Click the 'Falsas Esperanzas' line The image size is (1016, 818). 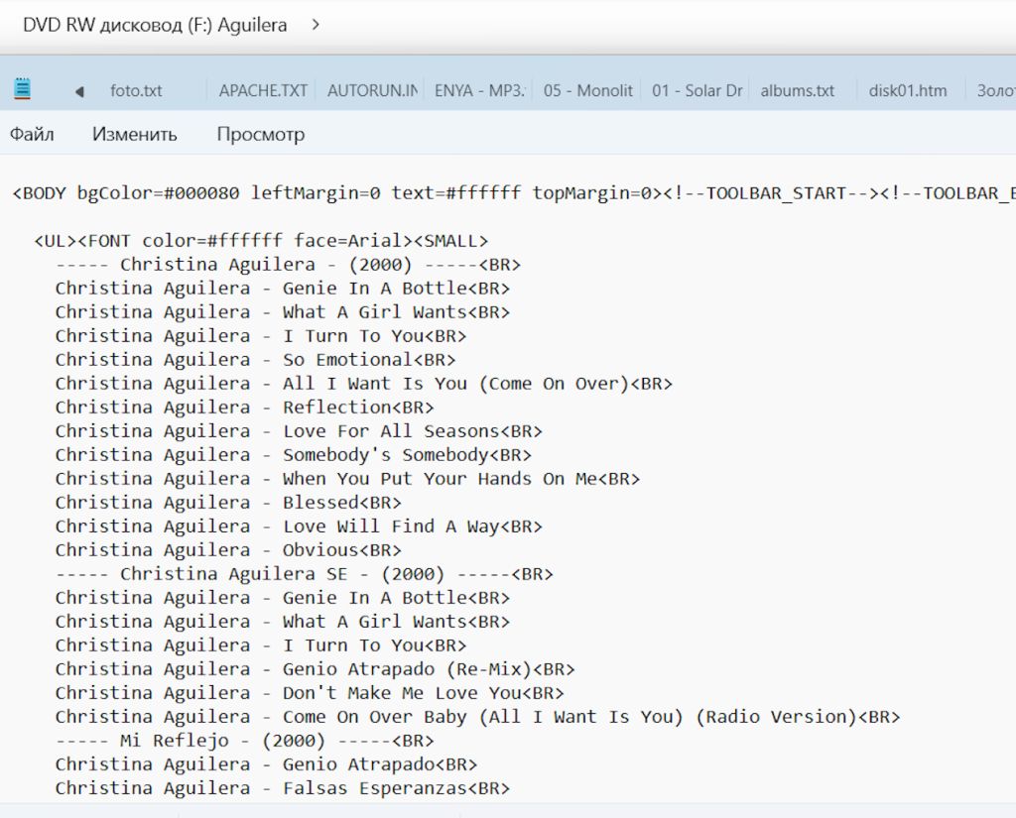pos(283,789)
